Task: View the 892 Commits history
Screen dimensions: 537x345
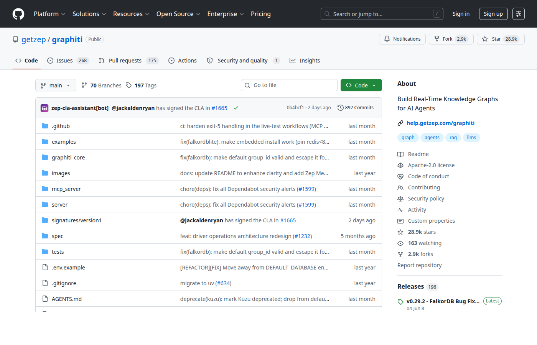Action: (356, 108)
